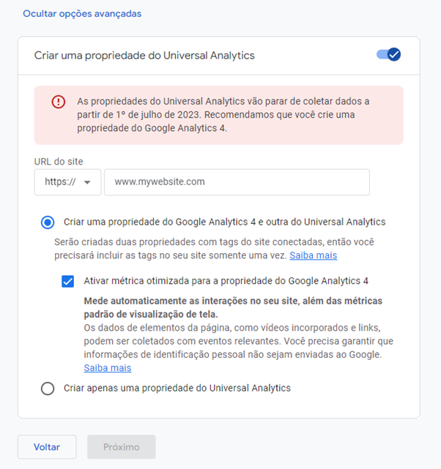Click the Universal Analytics deprecation warning banner

(x=219, y=115)
